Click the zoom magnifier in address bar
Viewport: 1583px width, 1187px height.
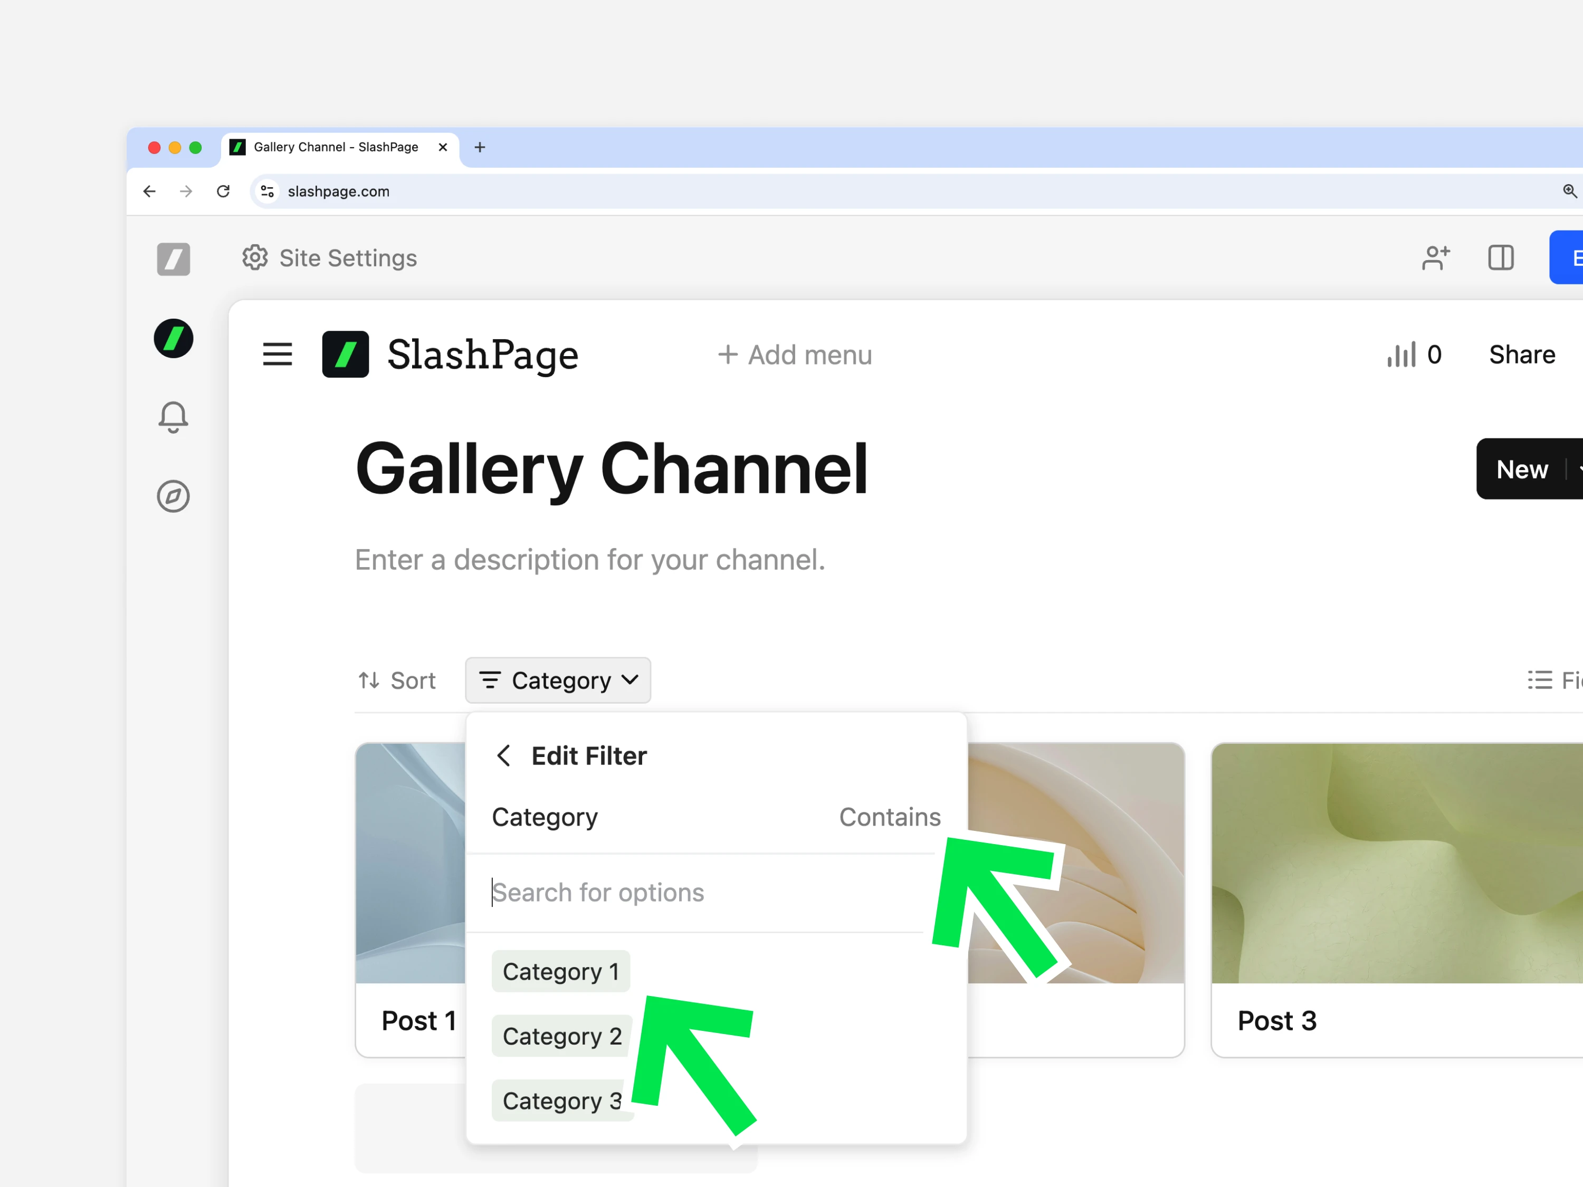(1569, 191)
